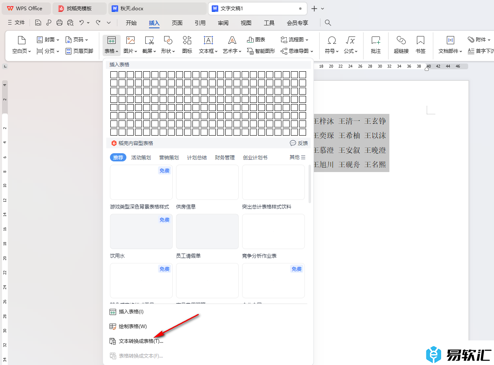494x365 pixels.
Task: Insert a blank page (空白页)
Action: pos(21,45)
